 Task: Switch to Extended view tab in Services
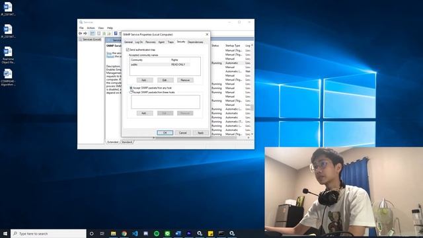(x=112, y=142)
